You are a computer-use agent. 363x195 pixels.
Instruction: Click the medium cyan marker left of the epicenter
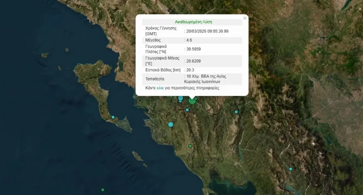[x=181, y=98]
